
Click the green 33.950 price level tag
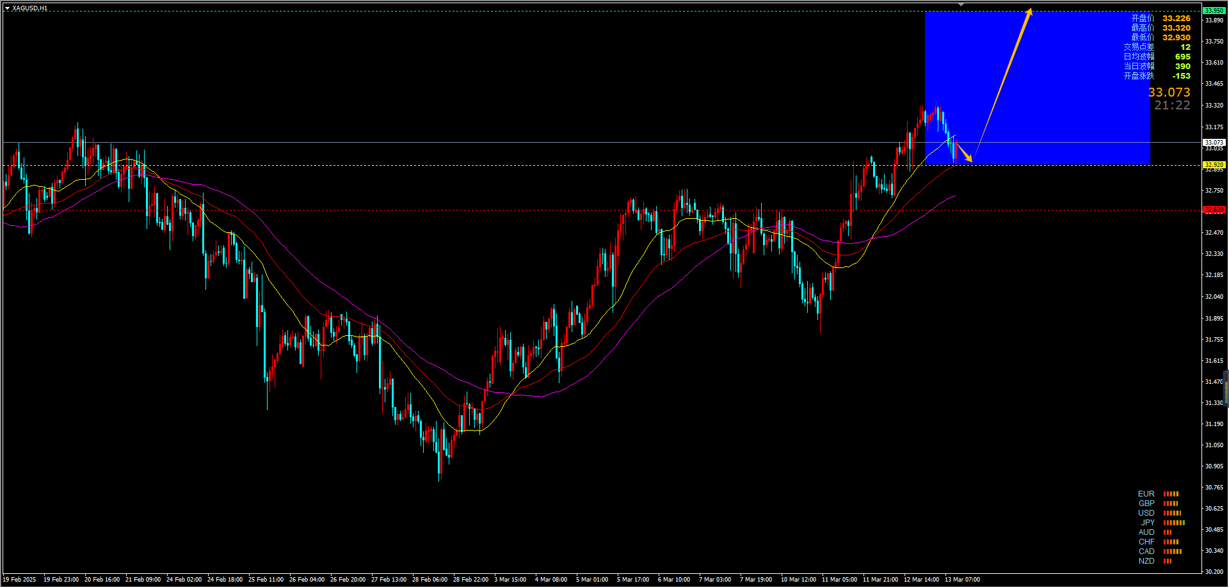pos(1214,11)
